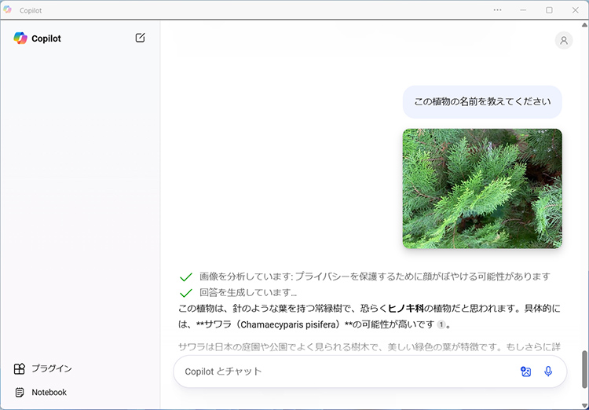589x410 pixels.
Task: Minimize the Copilot window
Action: [x=523, y=10]
